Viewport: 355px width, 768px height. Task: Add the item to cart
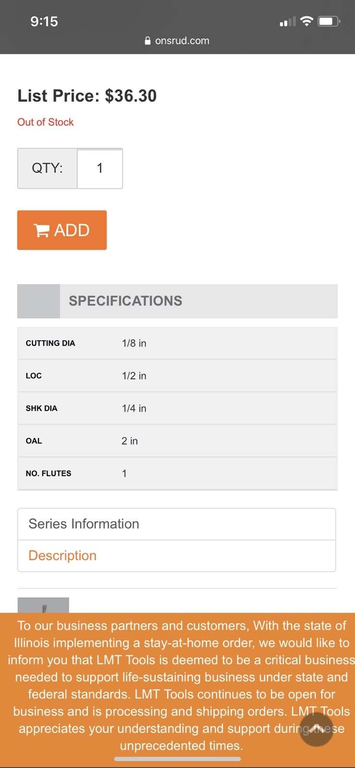pos(62,230)
